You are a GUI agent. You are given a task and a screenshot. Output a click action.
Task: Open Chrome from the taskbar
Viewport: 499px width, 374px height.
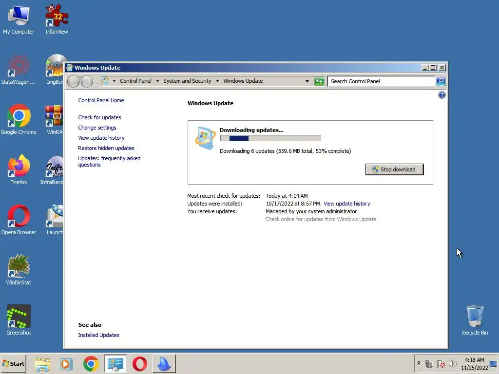pos(91,364)
